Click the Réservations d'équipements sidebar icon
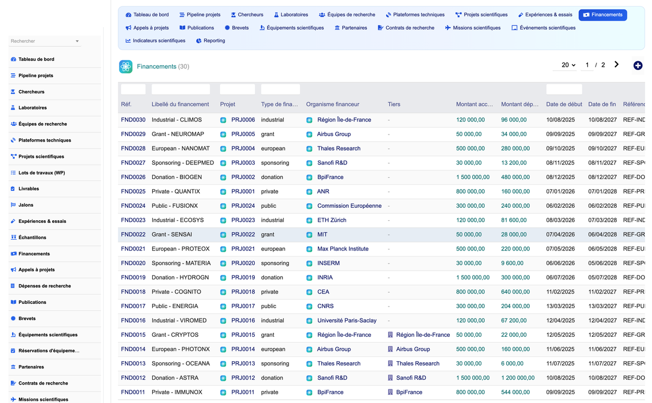Viewport: 652px width, 403px height. pyautogui.click(x=13, y=351)
